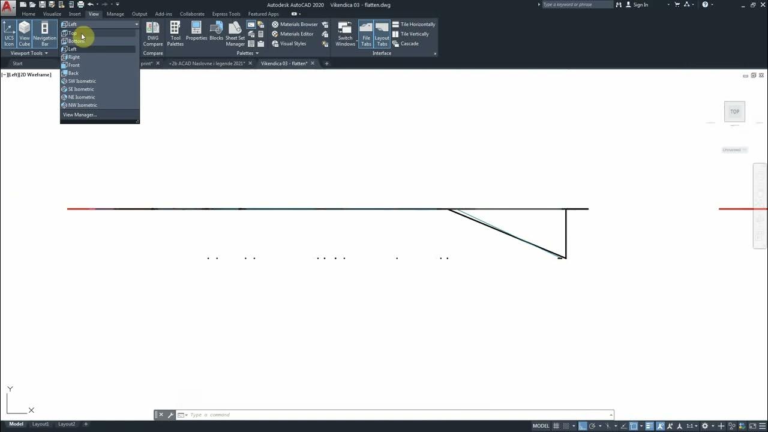Select Front view from list

pos(99,65)
